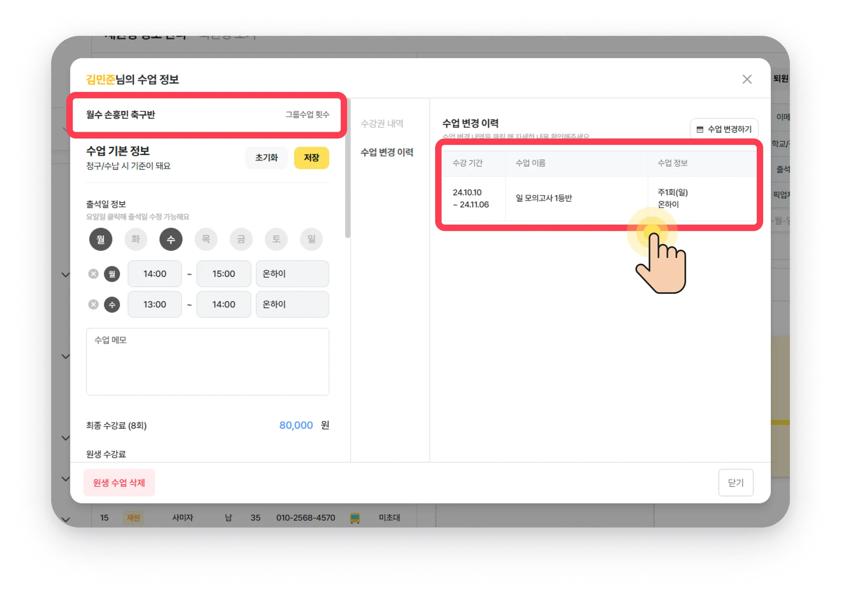Click the 원생 수업 삭제 button

[x=119, y=483]
